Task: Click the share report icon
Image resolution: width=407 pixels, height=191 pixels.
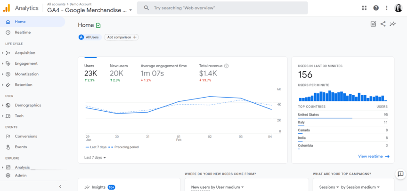Action: coord(383,24)
